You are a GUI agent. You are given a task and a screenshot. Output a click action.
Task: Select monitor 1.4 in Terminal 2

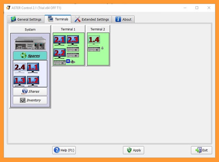(94, 40)
